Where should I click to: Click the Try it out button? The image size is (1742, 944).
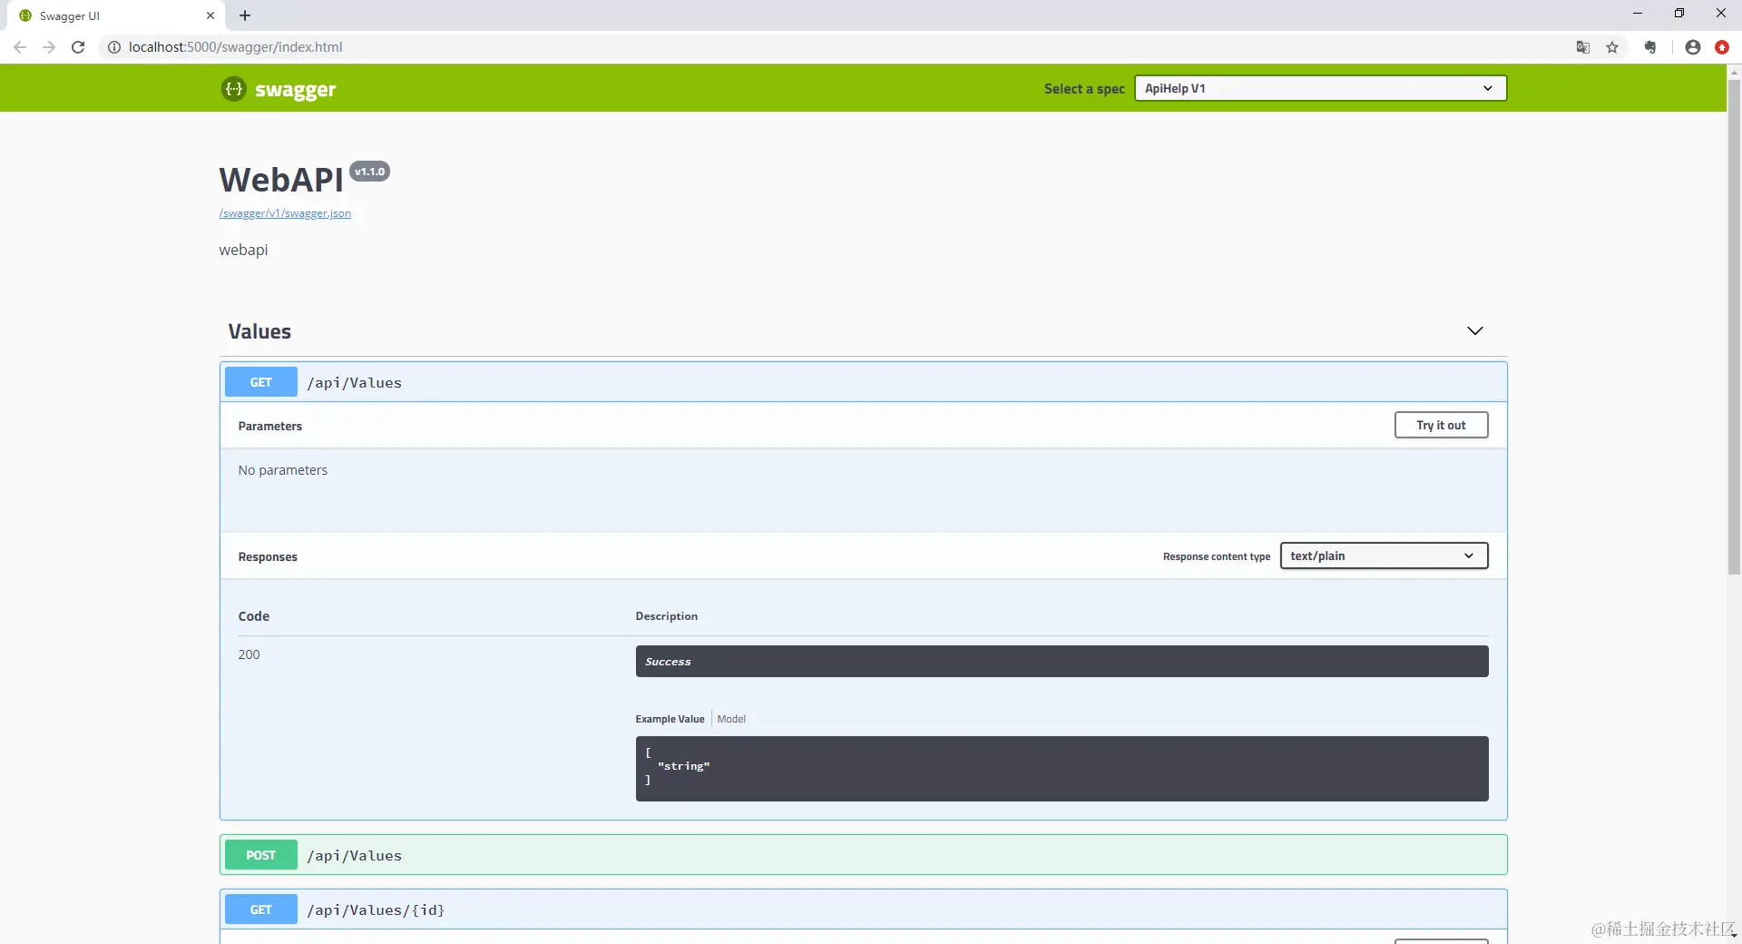[x=1441, y=425]
